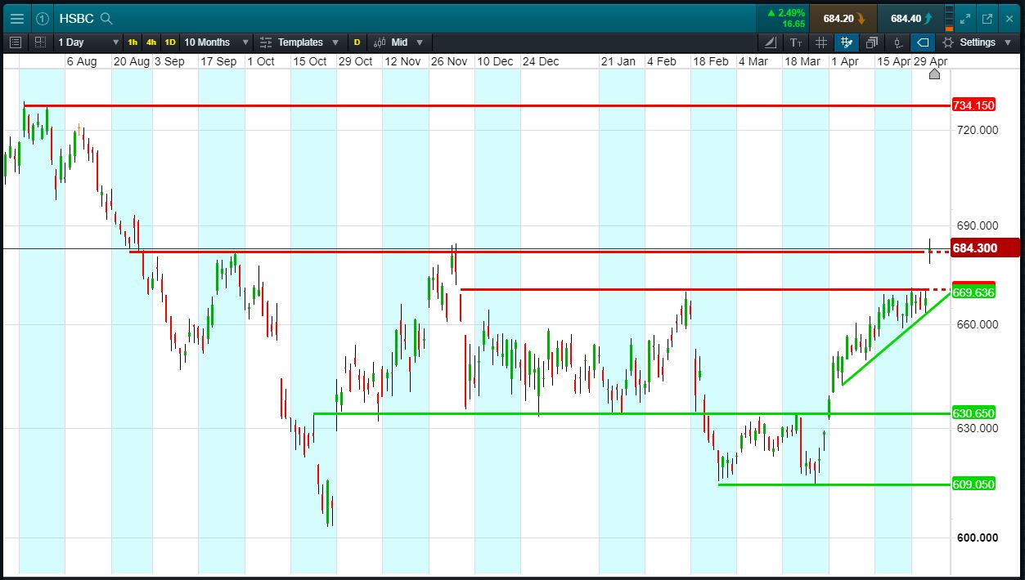Toggle the grid lines icon

pos(821,42)
